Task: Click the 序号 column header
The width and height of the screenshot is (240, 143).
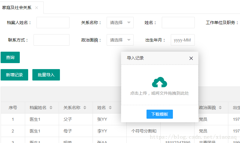Action: [x=13, y=108]
